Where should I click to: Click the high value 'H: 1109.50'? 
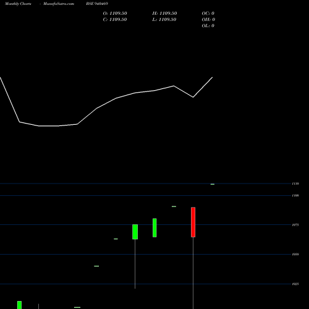164,14
